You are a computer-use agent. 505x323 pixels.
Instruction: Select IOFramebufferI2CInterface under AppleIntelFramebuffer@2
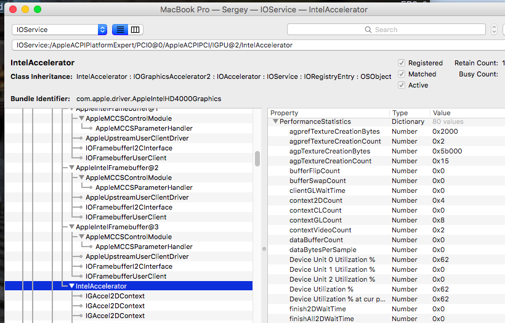coord(129,207)
